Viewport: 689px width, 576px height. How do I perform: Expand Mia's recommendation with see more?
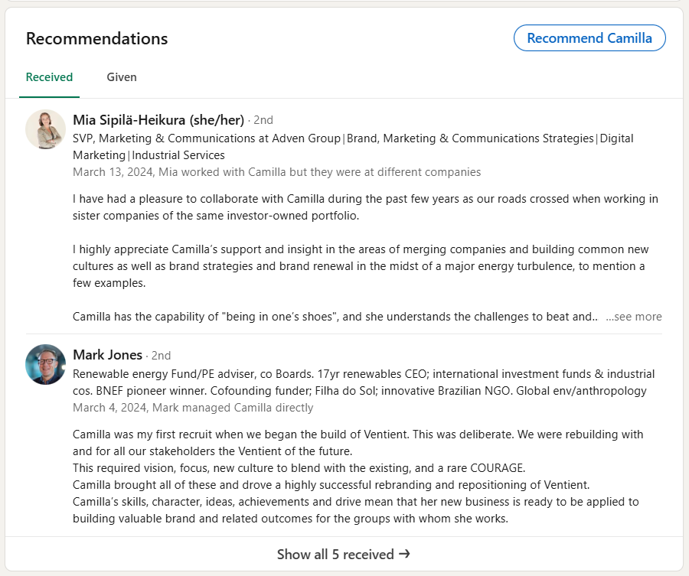tap(633, 317)
